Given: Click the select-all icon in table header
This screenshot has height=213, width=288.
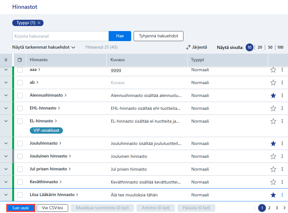Looking at the screenshot, I should pos(20,60).
